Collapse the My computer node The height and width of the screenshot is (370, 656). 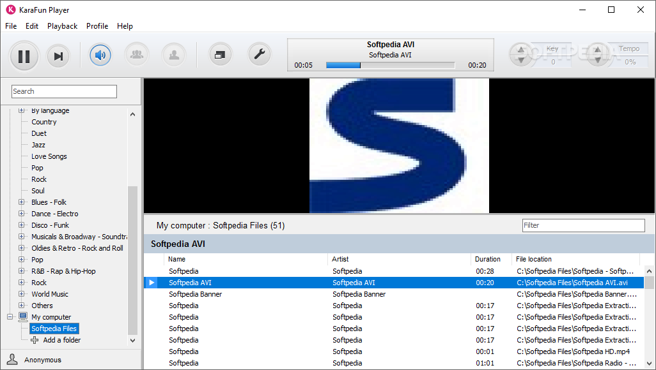pos(10,317)
